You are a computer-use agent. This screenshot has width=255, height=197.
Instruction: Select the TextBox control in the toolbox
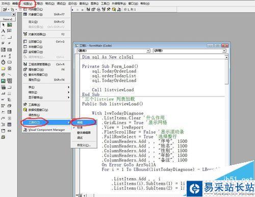(10, 31)
